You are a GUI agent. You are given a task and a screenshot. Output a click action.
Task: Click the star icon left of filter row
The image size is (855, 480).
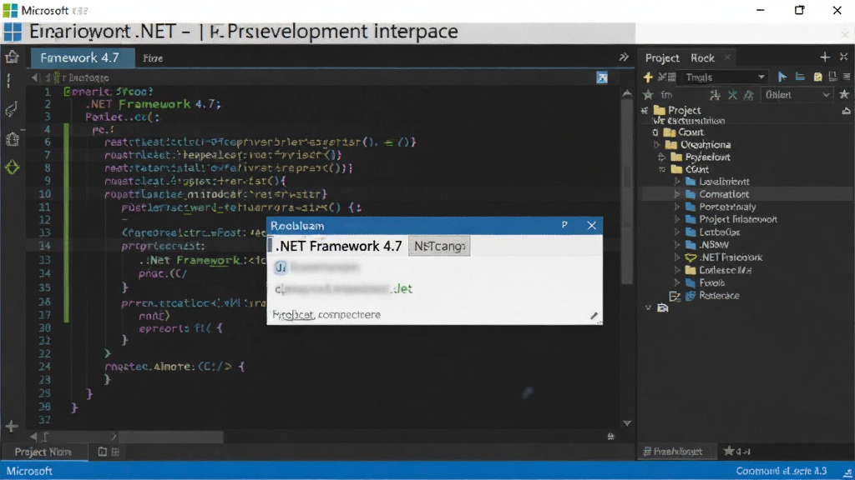coord(648,95)
